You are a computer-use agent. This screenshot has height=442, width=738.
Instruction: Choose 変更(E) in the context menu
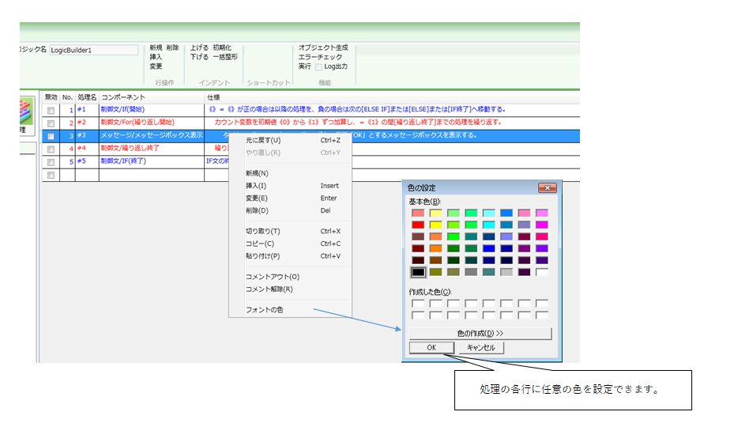(291, 198)
